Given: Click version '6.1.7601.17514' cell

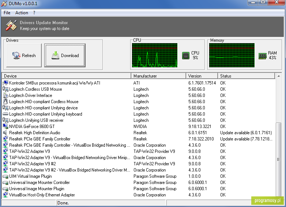Looking at the screenshot, I should (x=202, y=83).
